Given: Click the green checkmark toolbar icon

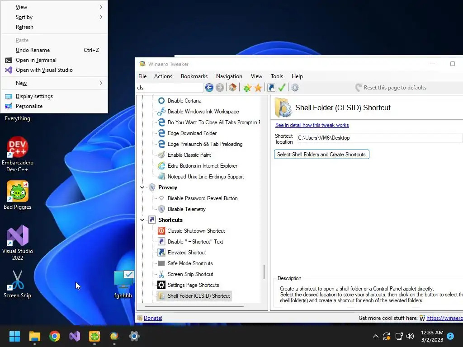Looking at the screenshot, I should [282, 88].
